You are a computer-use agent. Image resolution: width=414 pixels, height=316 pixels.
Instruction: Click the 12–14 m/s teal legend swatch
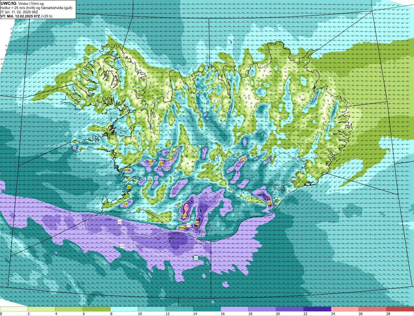click(180, 309)
